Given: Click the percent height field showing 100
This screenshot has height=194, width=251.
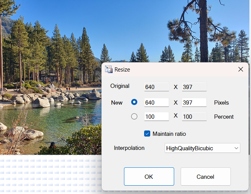Looking at the screenshot, I should coord(194,116).
